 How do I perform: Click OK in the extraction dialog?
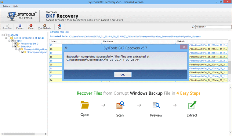click(x=123, y=75)
